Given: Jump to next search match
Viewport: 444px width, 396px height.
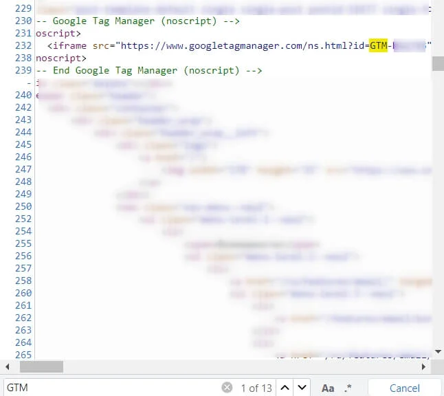Looking at the screenshot, I should 302,388.
